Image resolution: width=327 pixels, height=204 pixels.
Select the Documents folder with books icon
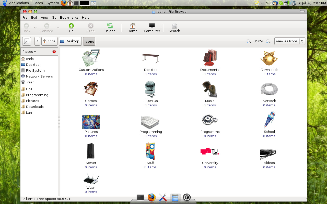click(x=210, y=58)
